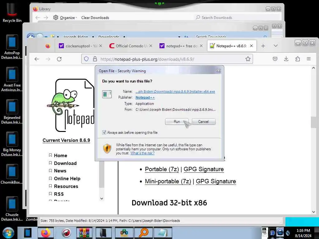This screenshot has height=239, width=319.
Task: Click the Notepad++ chameleon logo
Action: pyautogui.click(x=71, y=105)
